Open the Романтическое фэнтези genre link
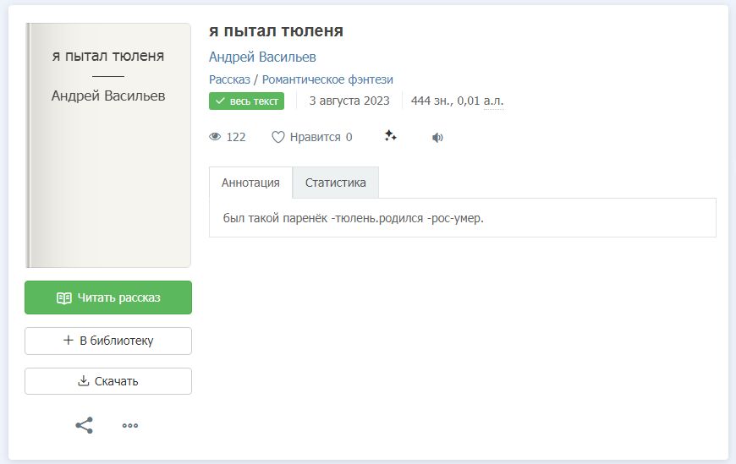The image size is (736, 464). pos(327,79)
